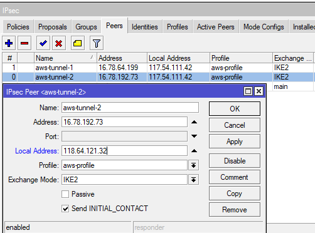
Task: Click the Local Address input field
Action: click(x=124, y=151)
